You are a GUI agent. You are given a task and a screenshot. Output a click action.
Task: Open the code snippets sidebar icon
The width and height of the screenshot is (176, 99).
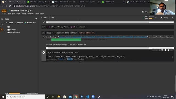(2, 24)
